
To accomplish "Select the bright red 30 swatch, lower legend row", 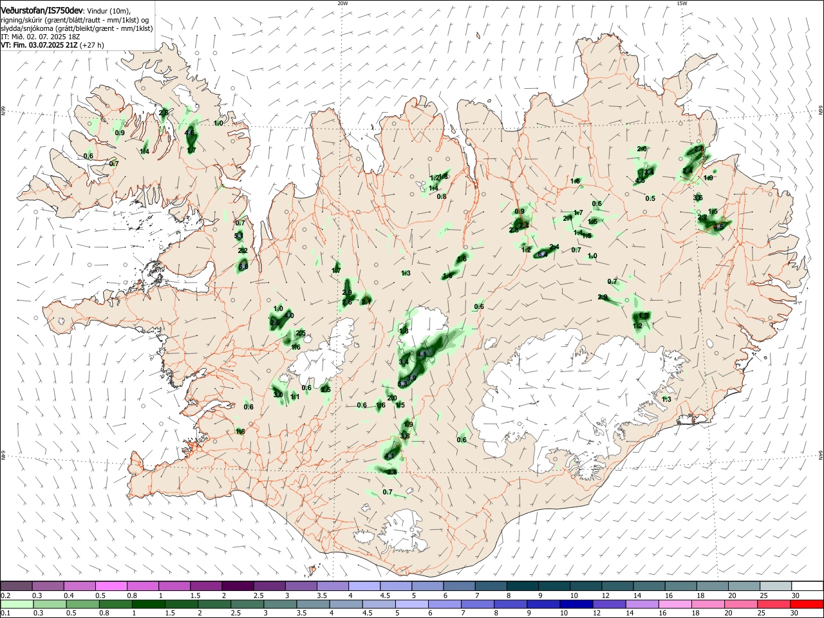I will (x=807, y=604).
